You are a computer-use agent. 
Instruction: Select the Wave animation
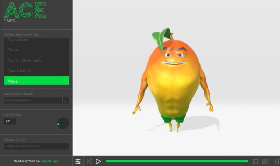click(x=36, y=81)
